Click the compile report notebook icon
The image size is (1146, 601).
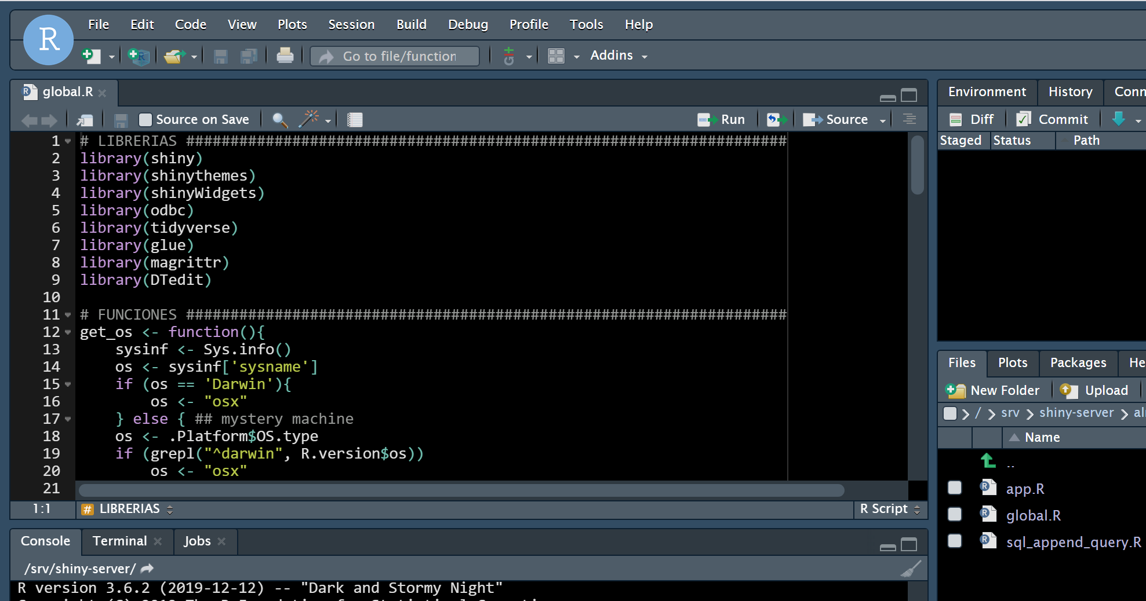click(355, 120)
